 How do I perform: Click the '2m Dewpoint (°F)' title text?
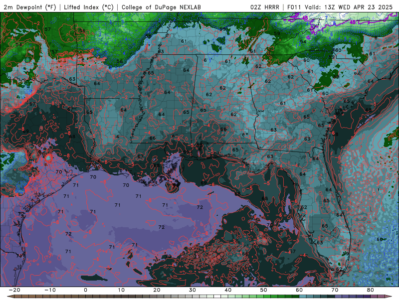click(x=30, y=7)
